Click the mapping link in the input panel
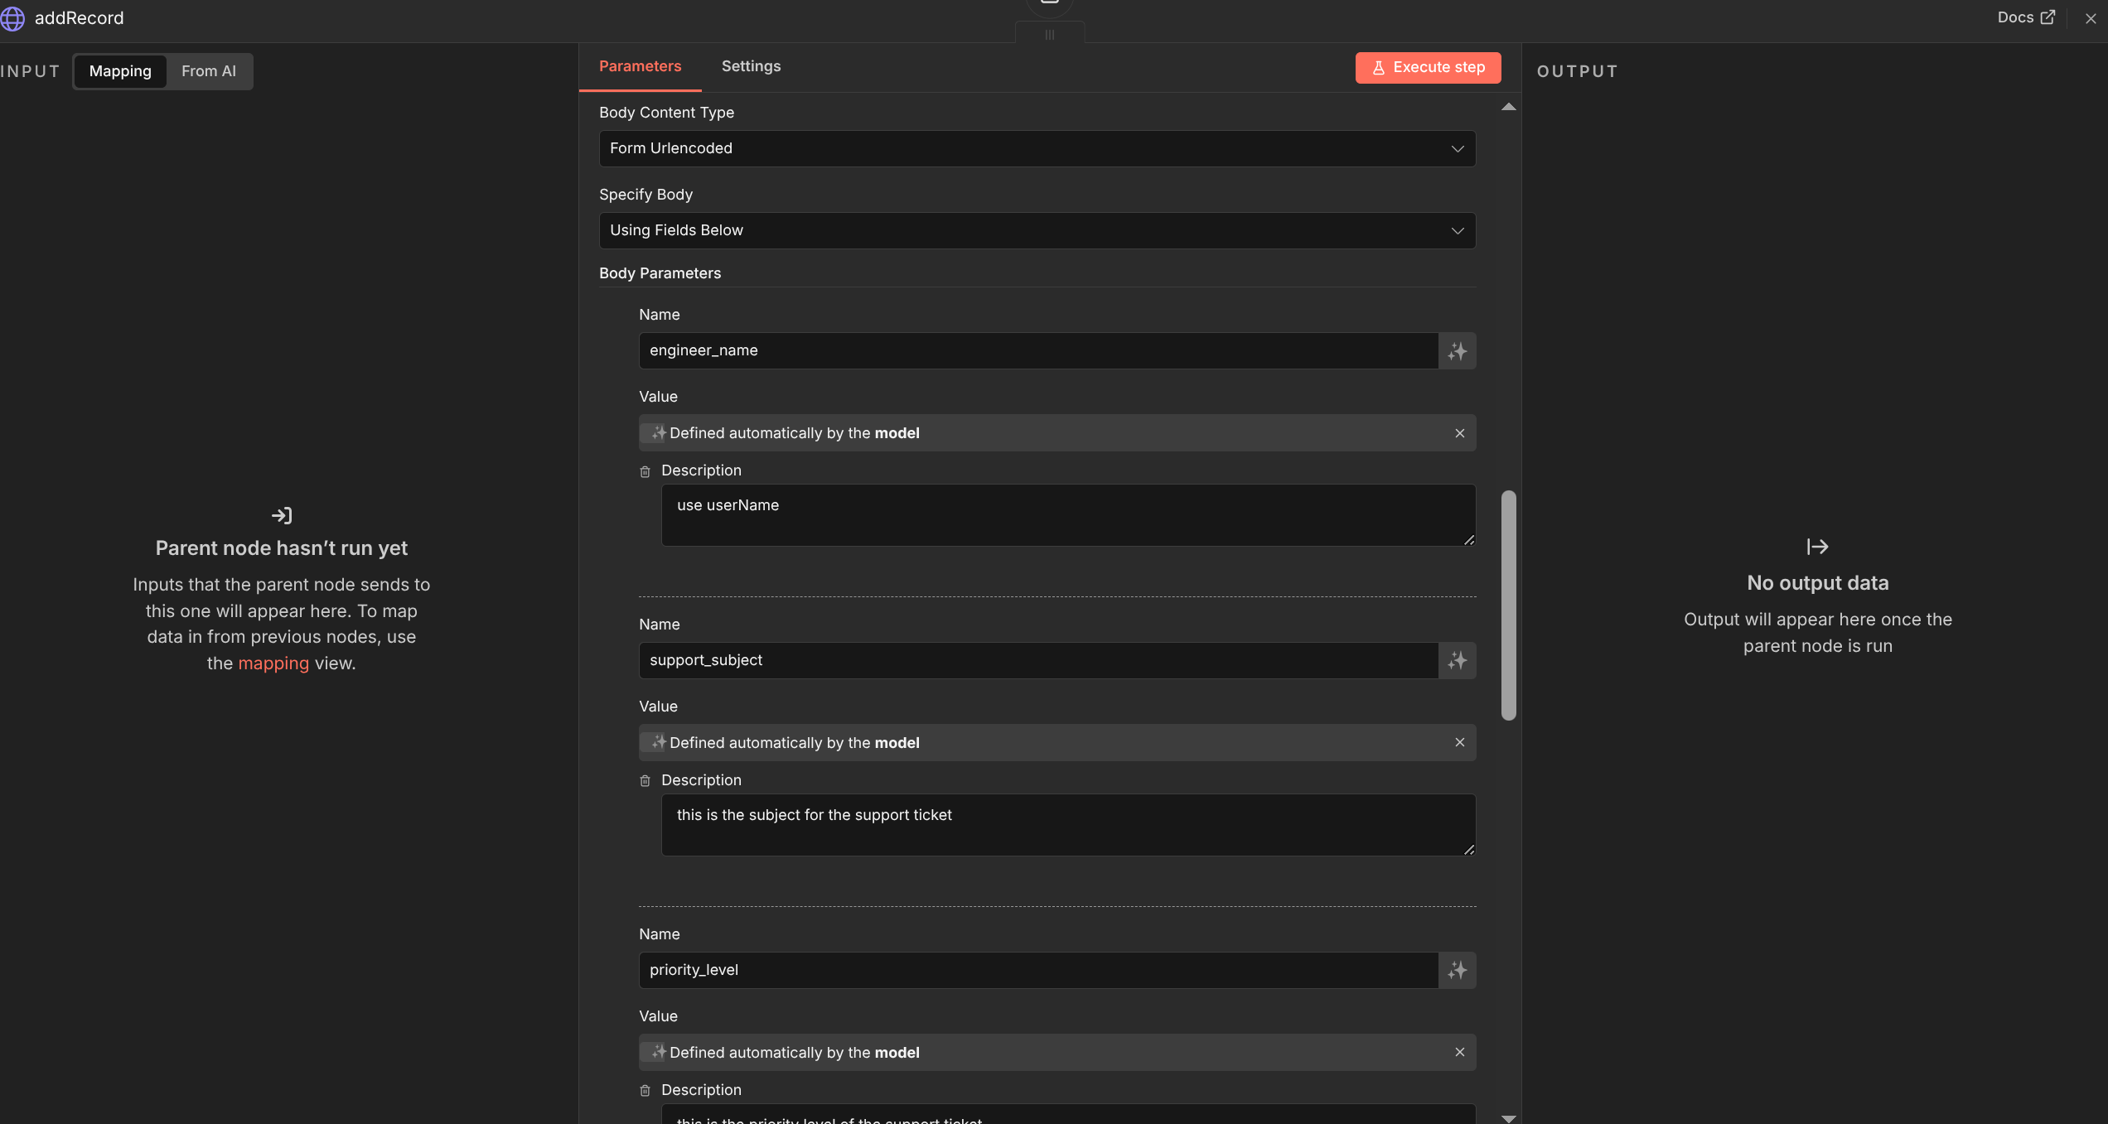Screen dimensions: 2108x1124 point(272,663)
